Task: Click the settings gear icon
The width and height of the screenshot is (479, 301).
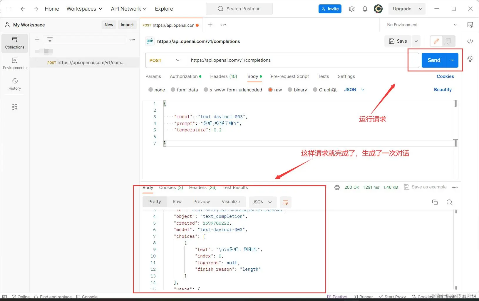Action: click(x=351, y=9)
